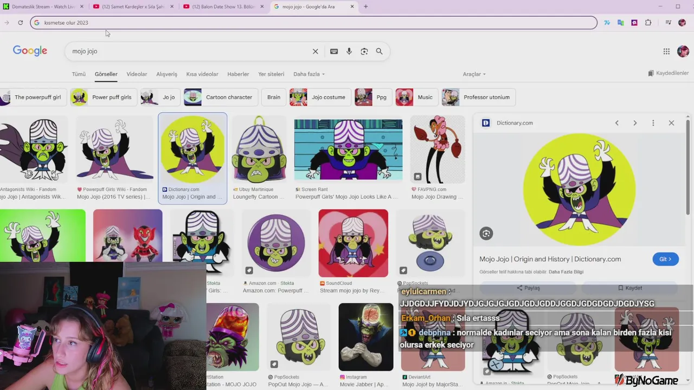Click the preview panel vertical scrollbar

coord(688,168)
